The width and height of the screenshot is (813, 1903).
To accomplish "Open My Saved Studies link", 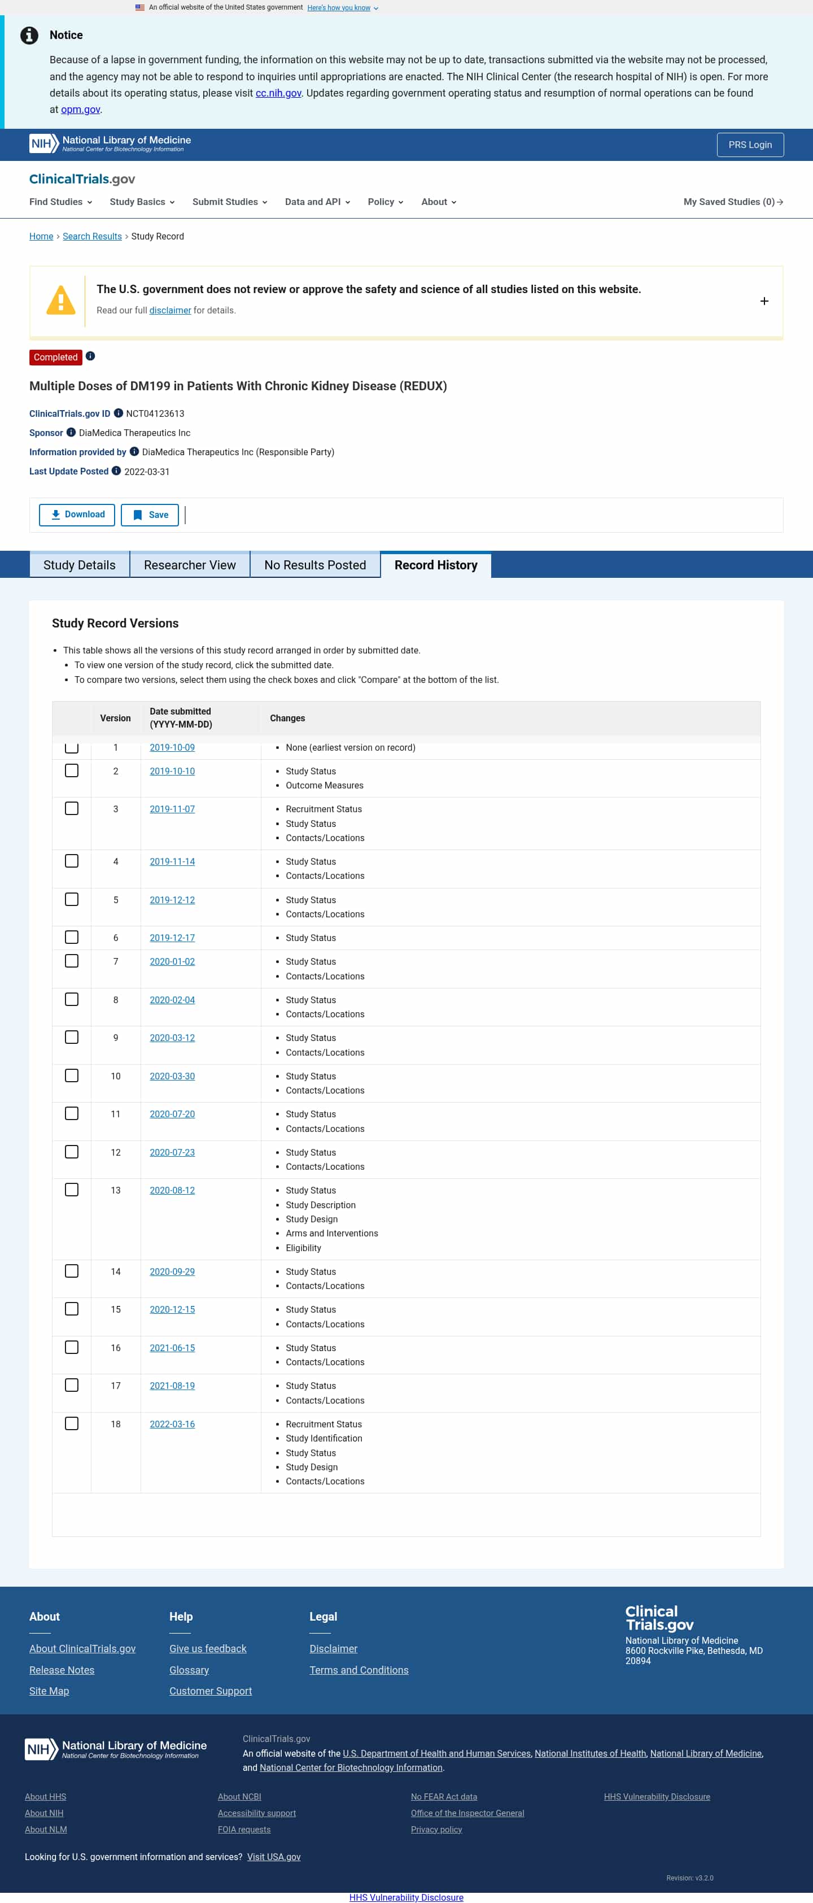I will click(x=733, y=202).
